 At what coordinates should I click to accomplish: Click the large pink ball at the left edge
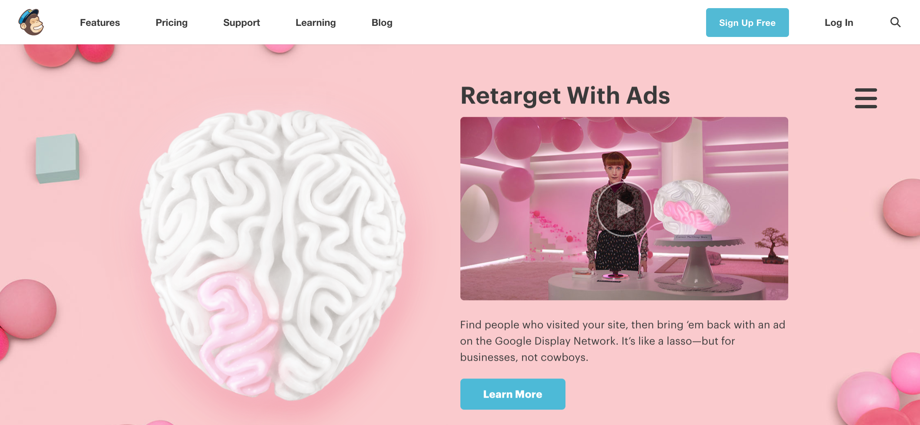[28, 309]
